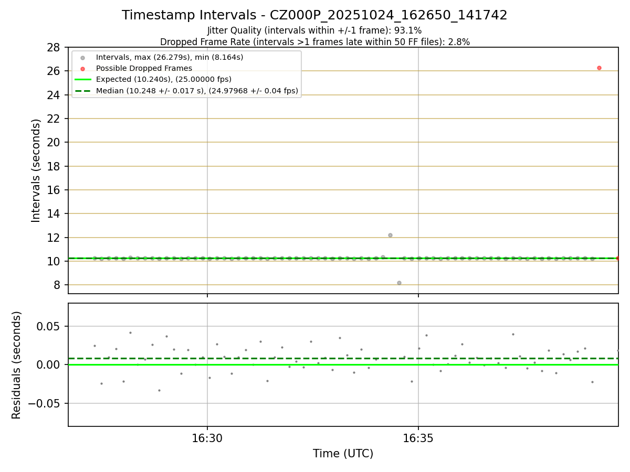Click the 18 tick on intervals axis
The width and height of the screenshot is (630, 472).
click(x=54, y=166)
